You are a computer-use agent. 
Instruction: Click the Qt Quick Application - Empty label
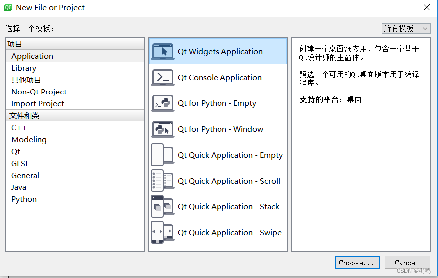tap(230, 155)
